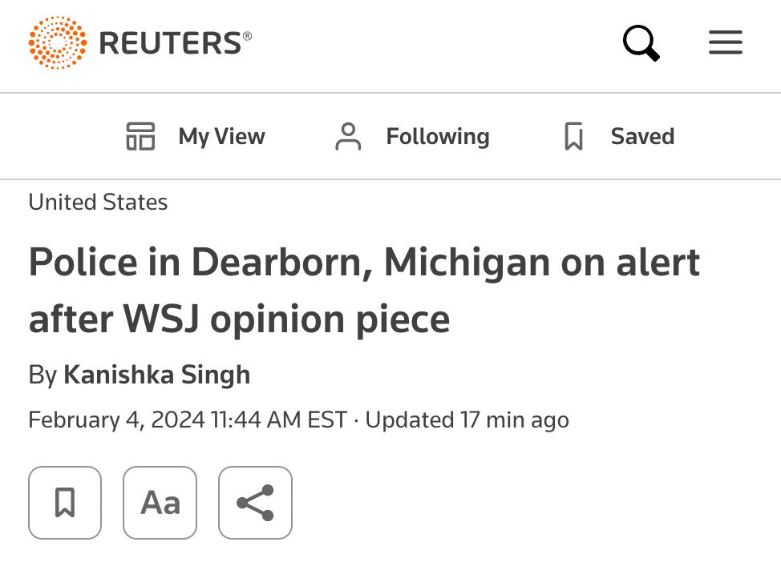Screen dimensions: 781x562
Task: Open the Saved tab label
Action: [642, 137]
